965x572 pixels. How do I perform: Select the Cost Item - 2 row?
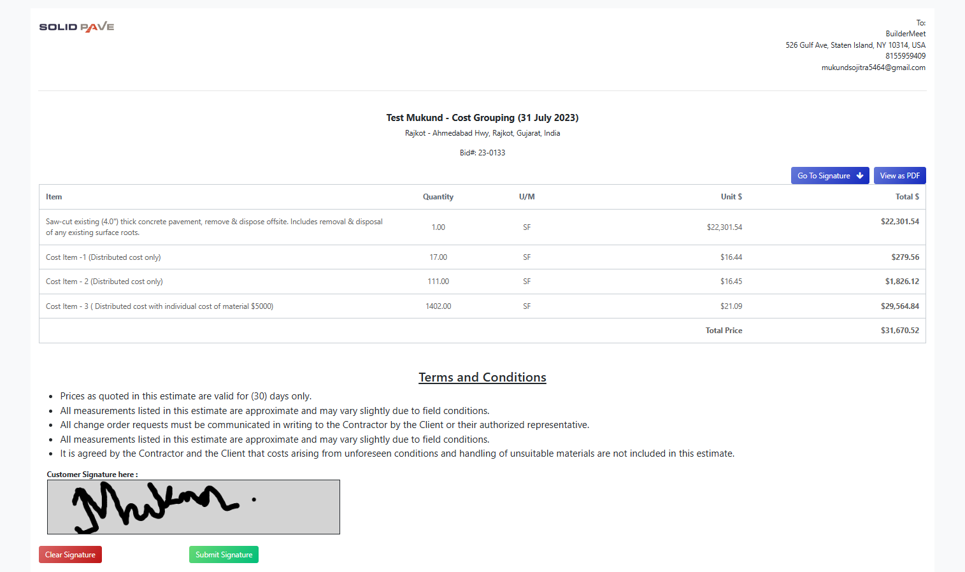click(104, 281)
